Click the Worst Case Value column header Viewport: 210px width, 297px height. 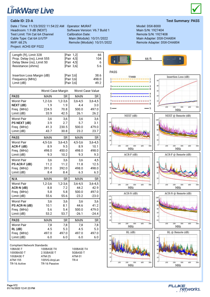[x=86, y=91]
